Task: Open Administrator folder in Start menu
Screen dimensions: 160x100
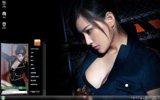Action: click(35, 49)
